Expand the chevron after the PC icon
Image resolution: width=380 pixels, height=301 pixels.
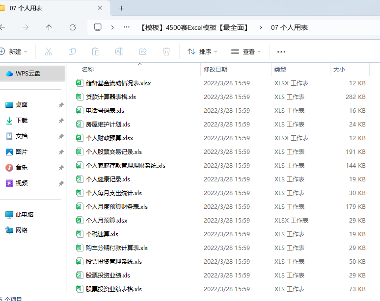(112, 27)
